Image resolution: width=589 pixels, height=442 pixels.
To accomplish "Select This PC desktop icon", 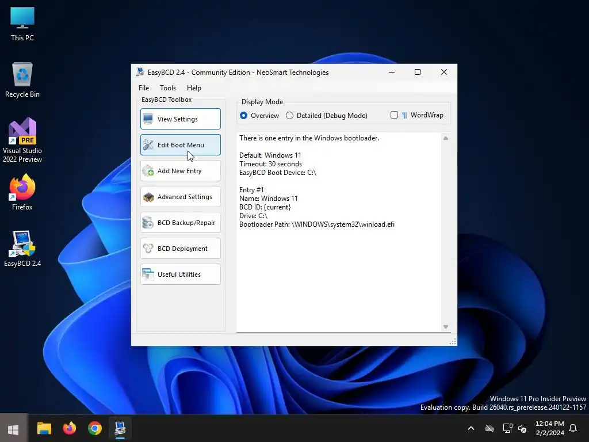I will click(22, 24).
